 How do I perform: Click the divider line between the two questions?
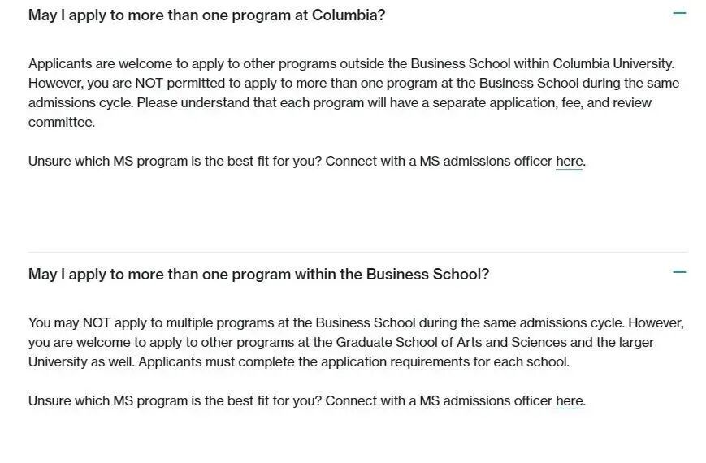click(357, 252)
